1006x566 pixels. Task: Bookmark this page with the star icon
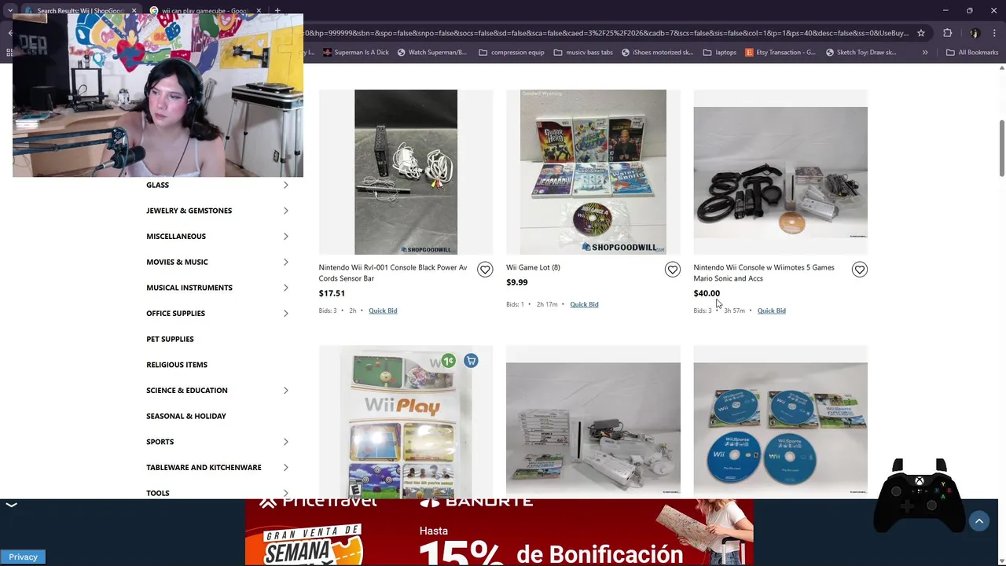[921, 33]
